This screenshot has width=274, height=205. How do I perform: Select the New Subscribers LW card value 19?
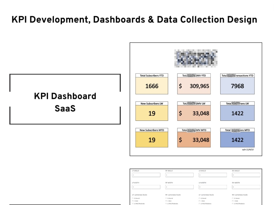coord(152,113)
